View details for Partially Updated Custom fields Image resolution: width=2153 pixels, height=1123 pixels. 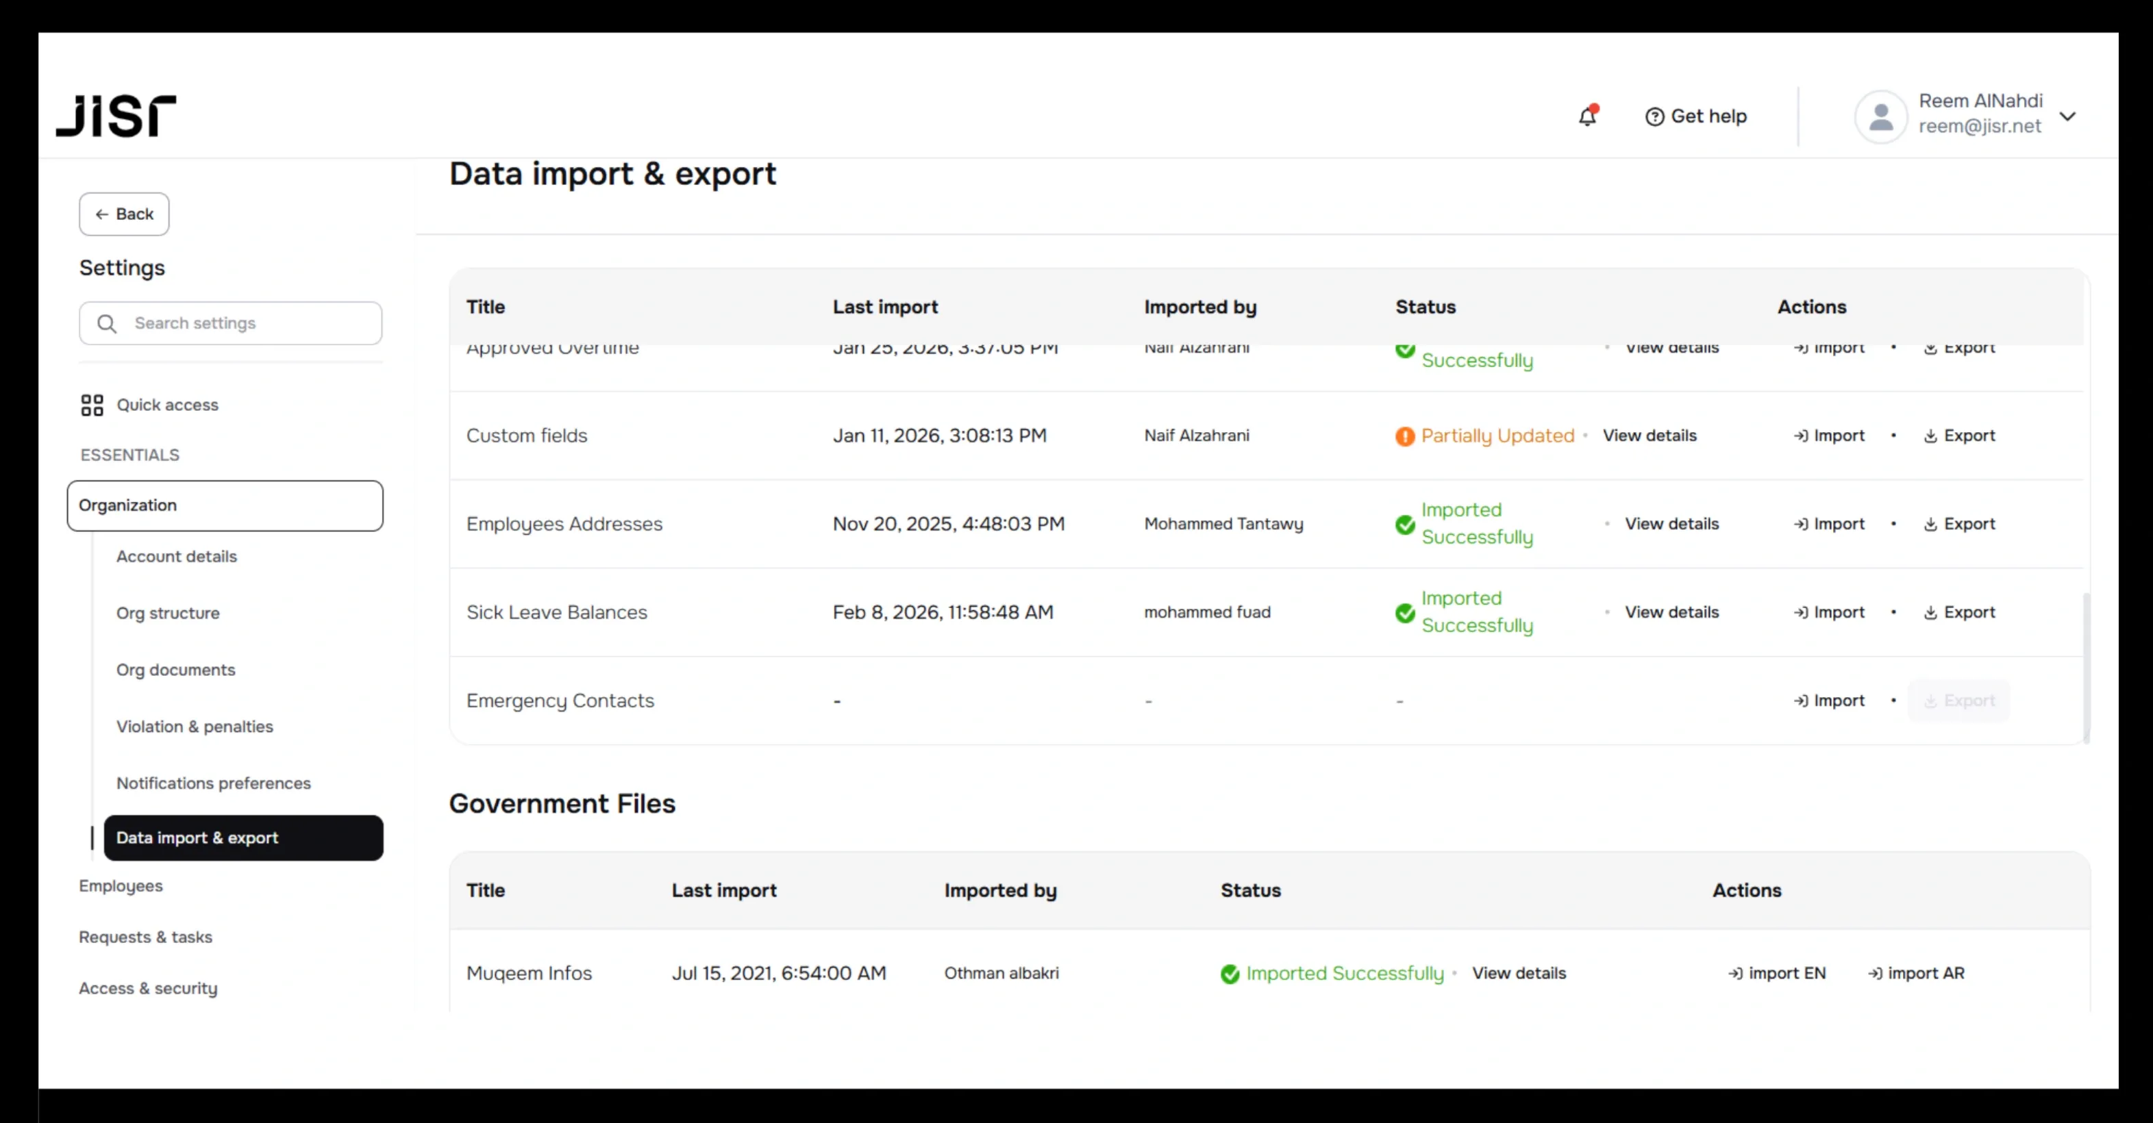(x=1649, y=436)
